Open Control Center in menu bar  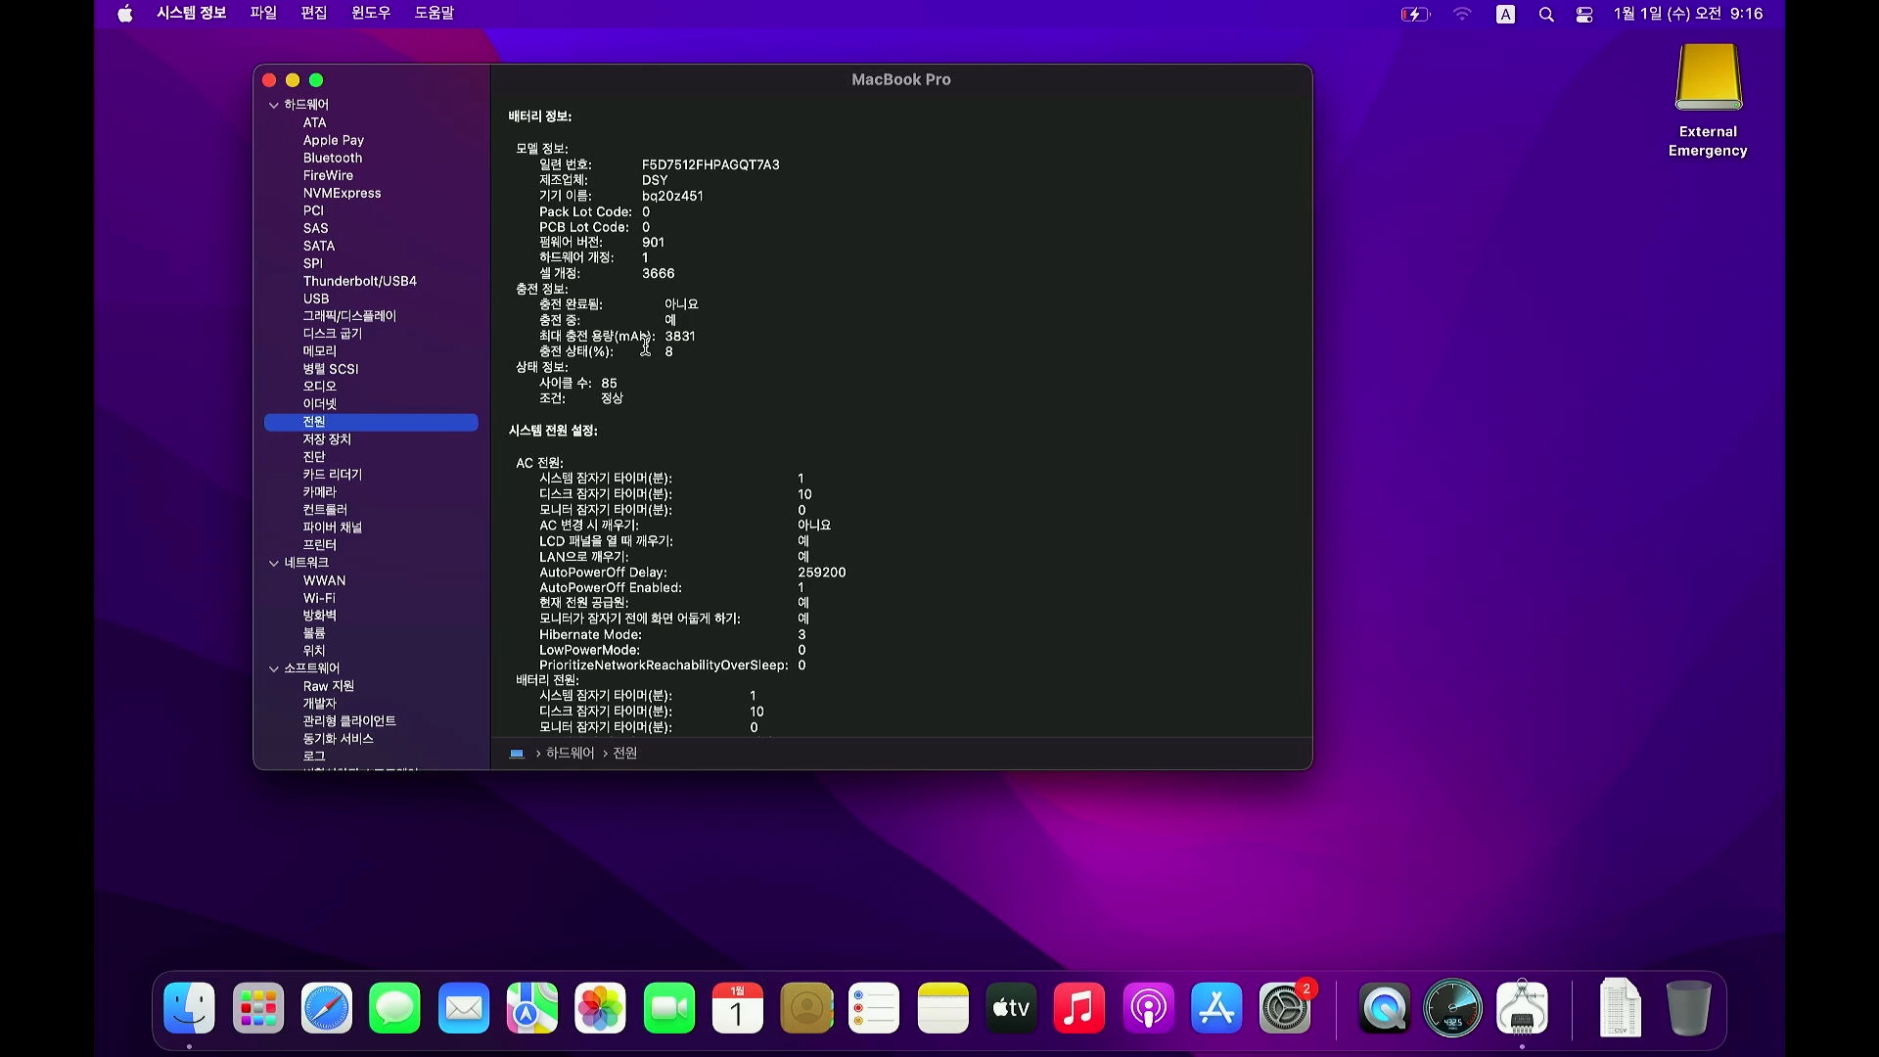(1584, 14)
